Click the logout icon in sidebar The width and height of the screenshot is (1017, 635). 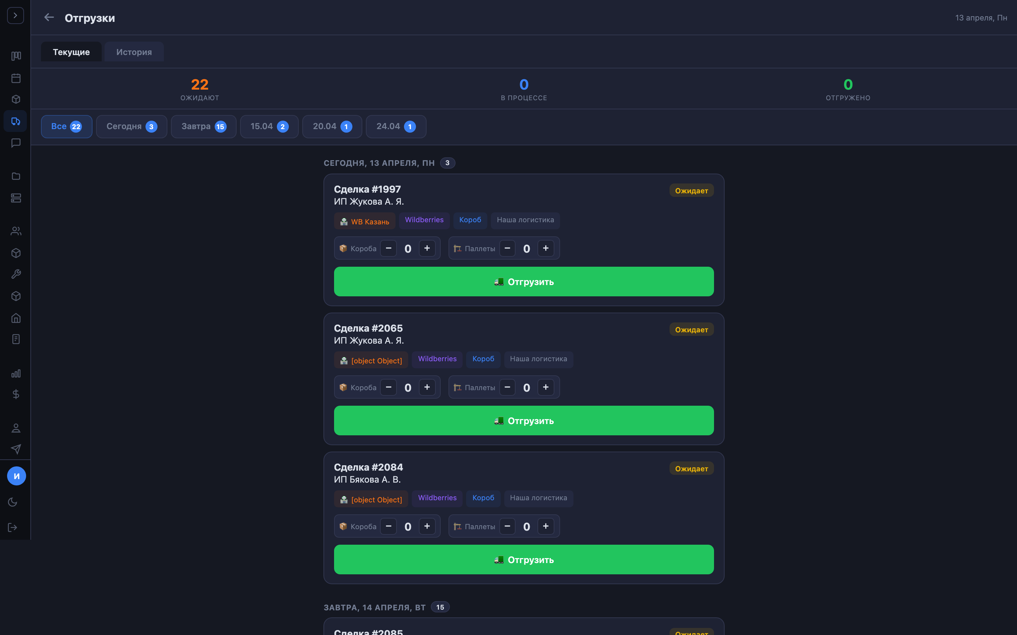[13, 527]
